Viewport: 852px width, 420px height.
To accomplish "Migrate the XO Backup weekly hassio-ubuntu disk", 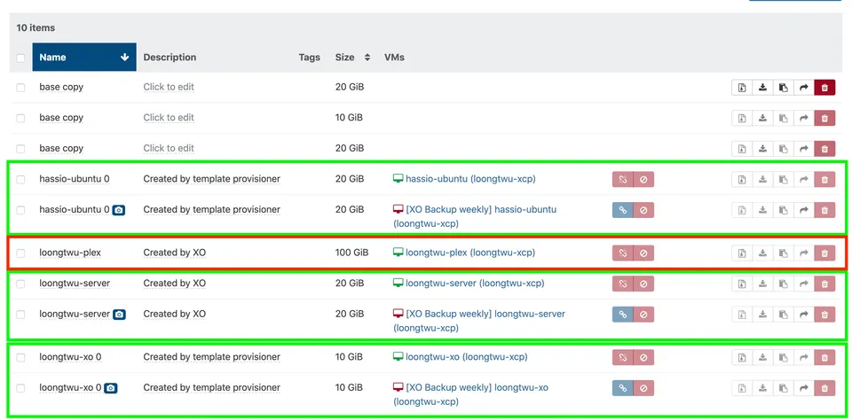I will coord(804,210).
